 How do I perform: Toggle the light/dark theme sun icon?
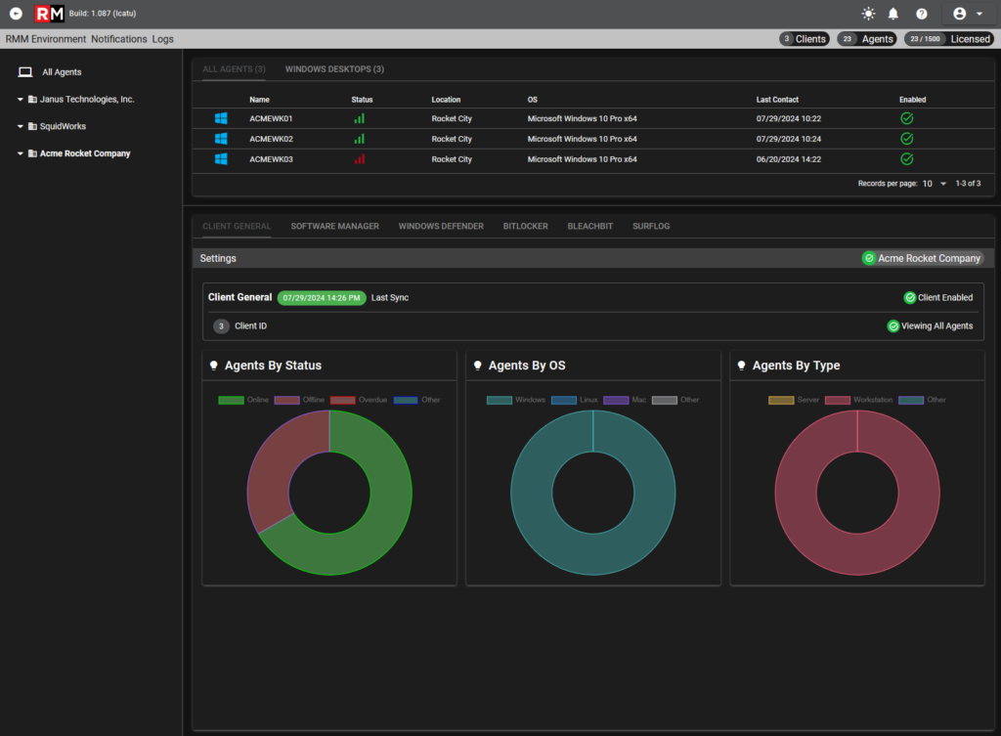(x=868, y=14)
